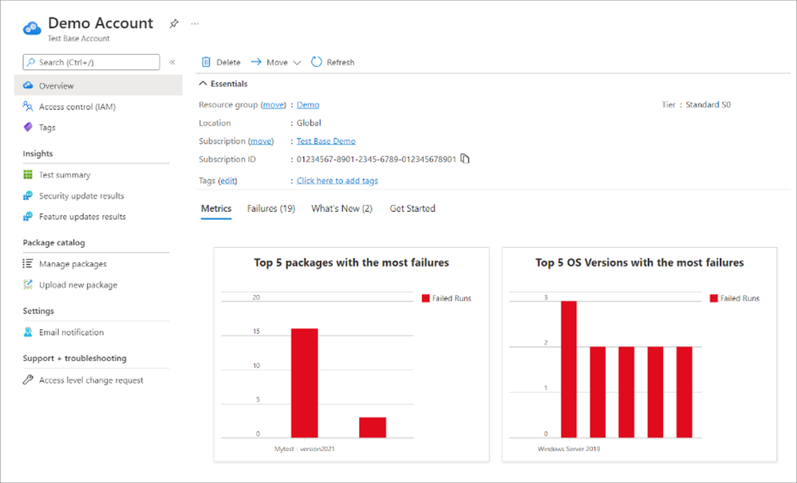The height and width of the screenshot is (483, 797).
Task: Open Upload new package
Action: (x=78, y=285)
